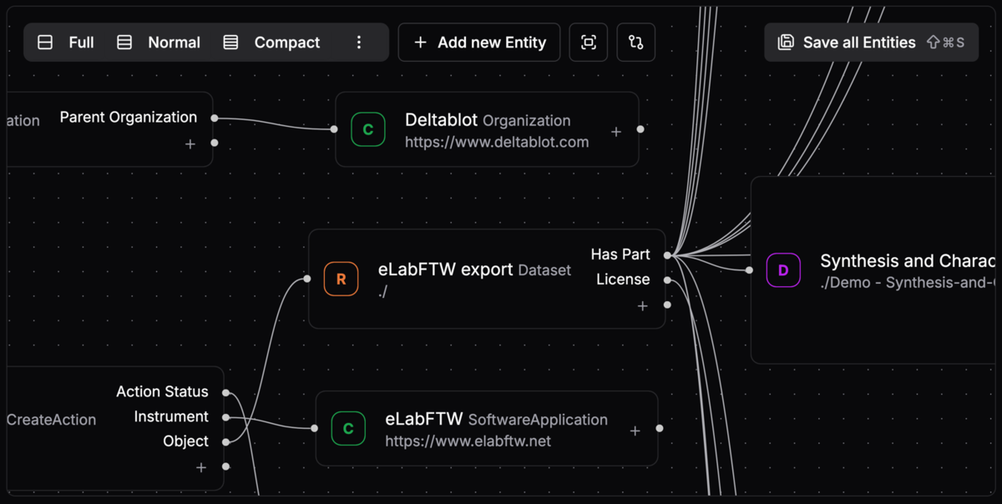Image resolution: width=1002 pixels, height=504 pixels.
Task: Click Save all Entities button
Action: pyautogui.click(x=871, y=43)
